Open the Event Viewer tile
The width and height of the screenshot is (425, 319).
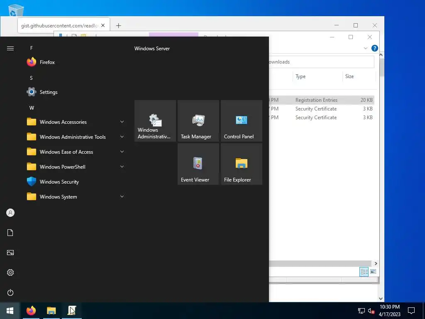[198, 164]
